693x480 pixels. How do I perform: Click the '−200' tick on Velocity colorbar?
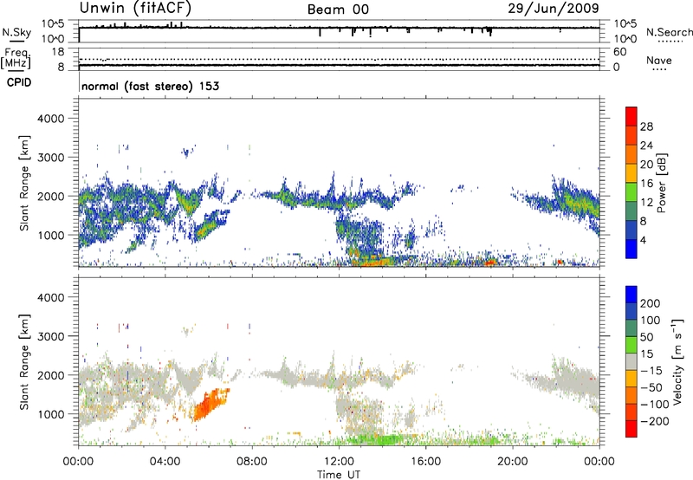655,421
